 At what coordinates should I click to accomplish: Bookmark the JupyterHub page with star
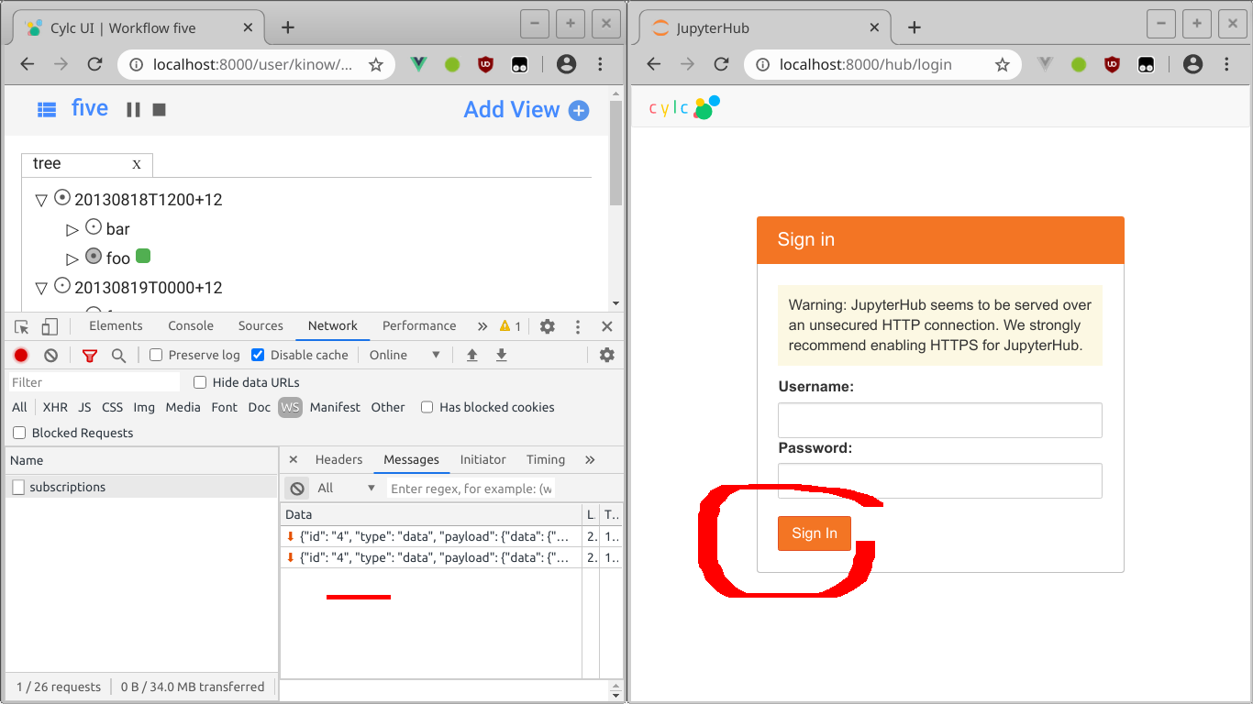coord(1002,64)
